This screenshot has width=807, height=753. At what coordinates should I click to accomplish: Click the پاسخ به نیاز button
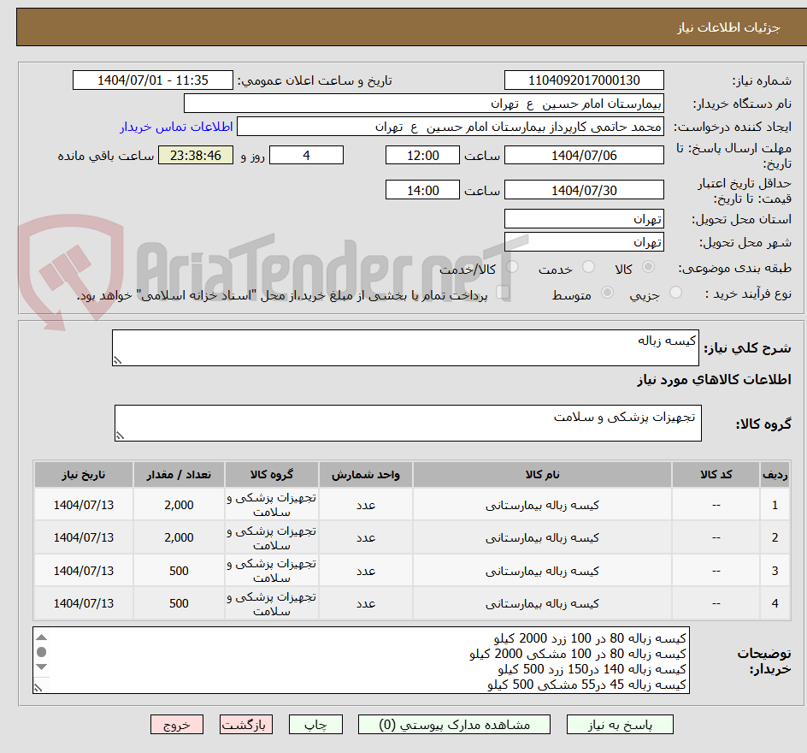[x=618, y=724]
